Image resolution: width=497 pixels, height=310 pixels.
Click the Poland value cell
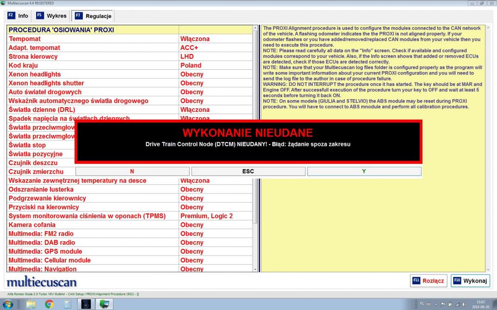[216, 65]
